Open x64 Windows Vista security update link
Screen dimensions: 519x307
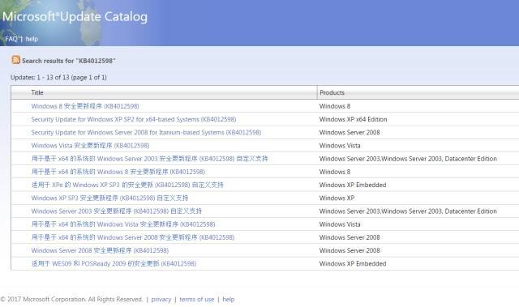(x=123, y=224)
